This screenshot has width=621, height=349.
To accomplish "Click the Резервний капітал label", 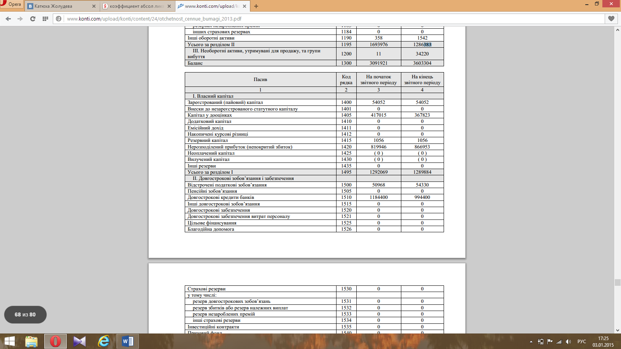I will [x=208, y=140].
